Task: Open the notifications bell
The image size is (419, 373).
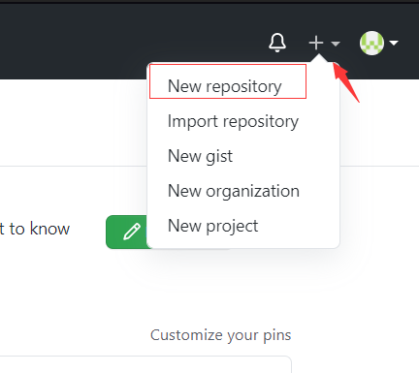Action: pos(277,43)
